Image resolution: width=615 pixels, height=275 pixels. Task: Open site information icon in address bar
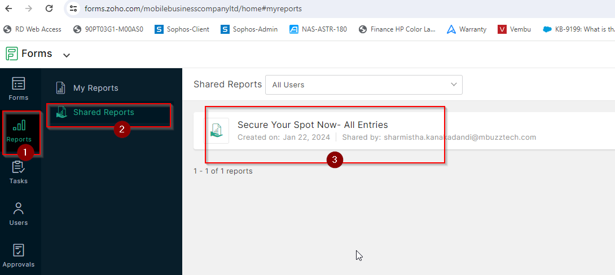coord(73,8)
